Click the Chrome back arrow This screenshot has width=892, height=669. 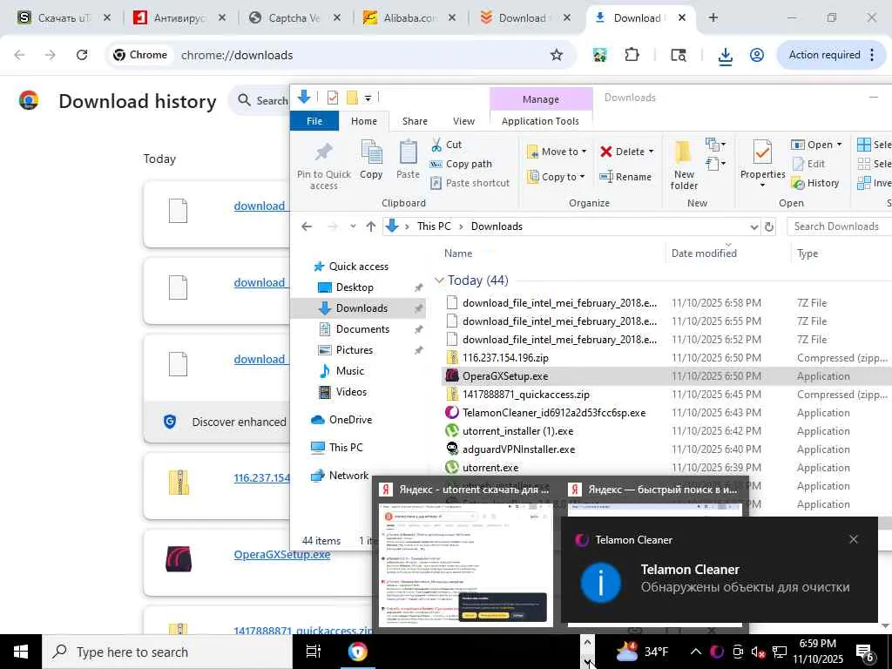(20, 55)
